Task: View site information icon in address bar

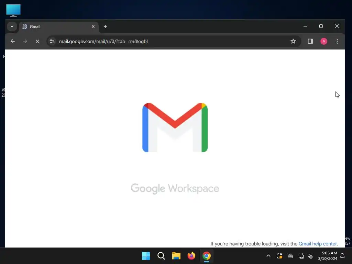Action: (x=52, y=41)
